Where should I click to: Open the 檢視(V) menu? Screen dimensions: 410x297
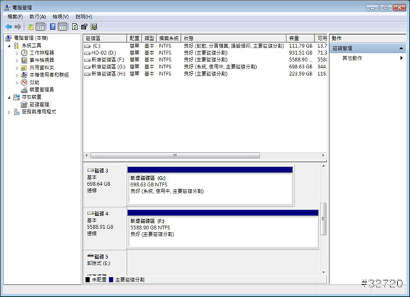click(61, 16)
